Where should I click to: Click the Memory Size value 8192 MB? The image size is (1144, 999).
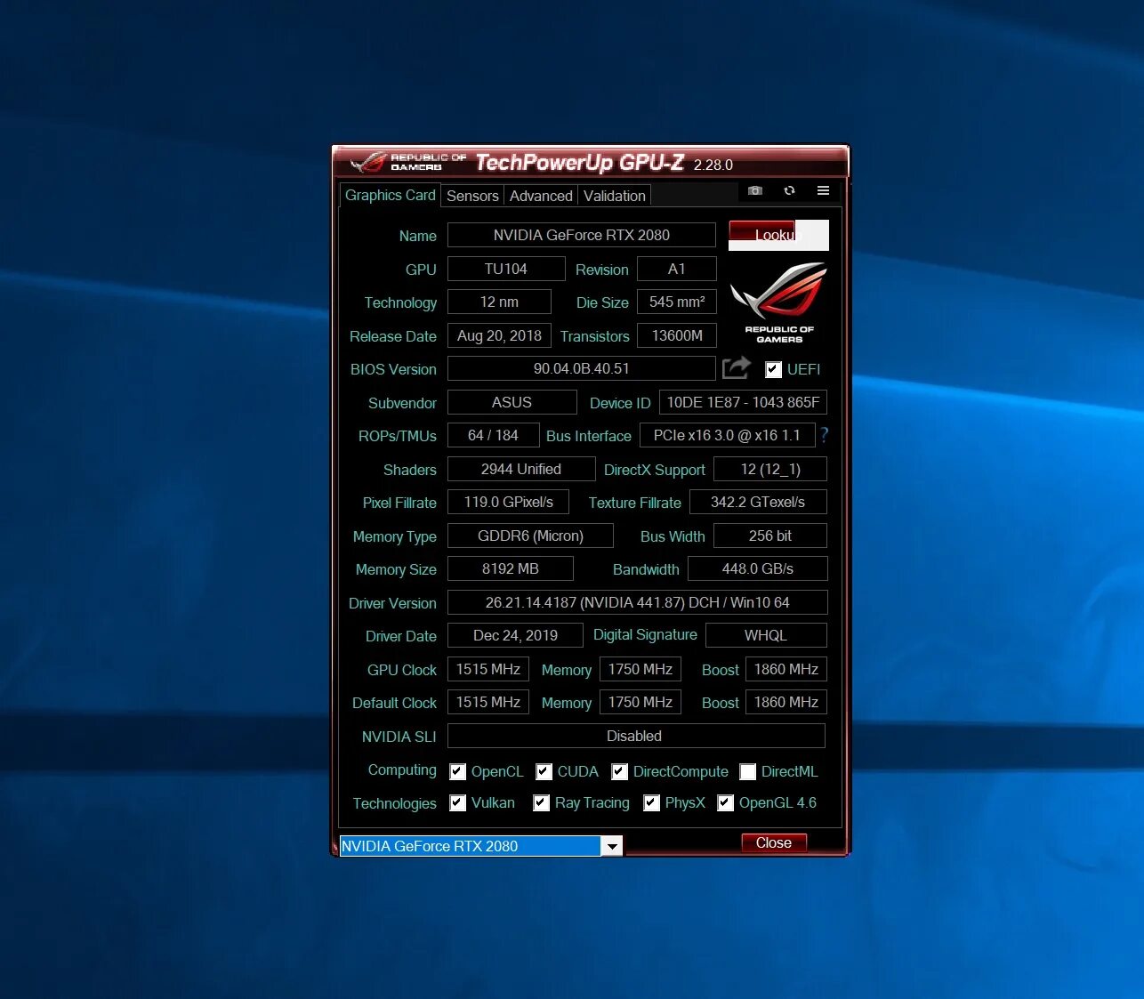pos(511,568)
